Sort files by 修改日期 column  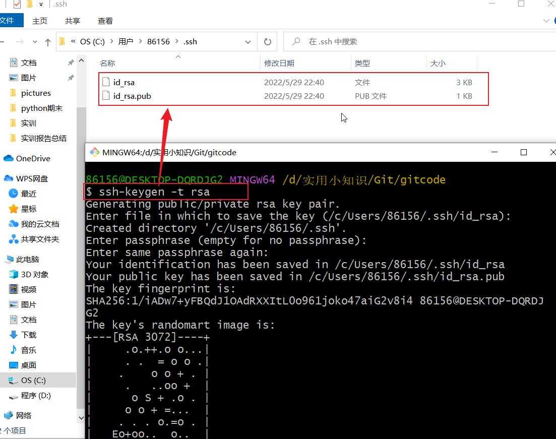pyautogui.click(x=279, y=63)
